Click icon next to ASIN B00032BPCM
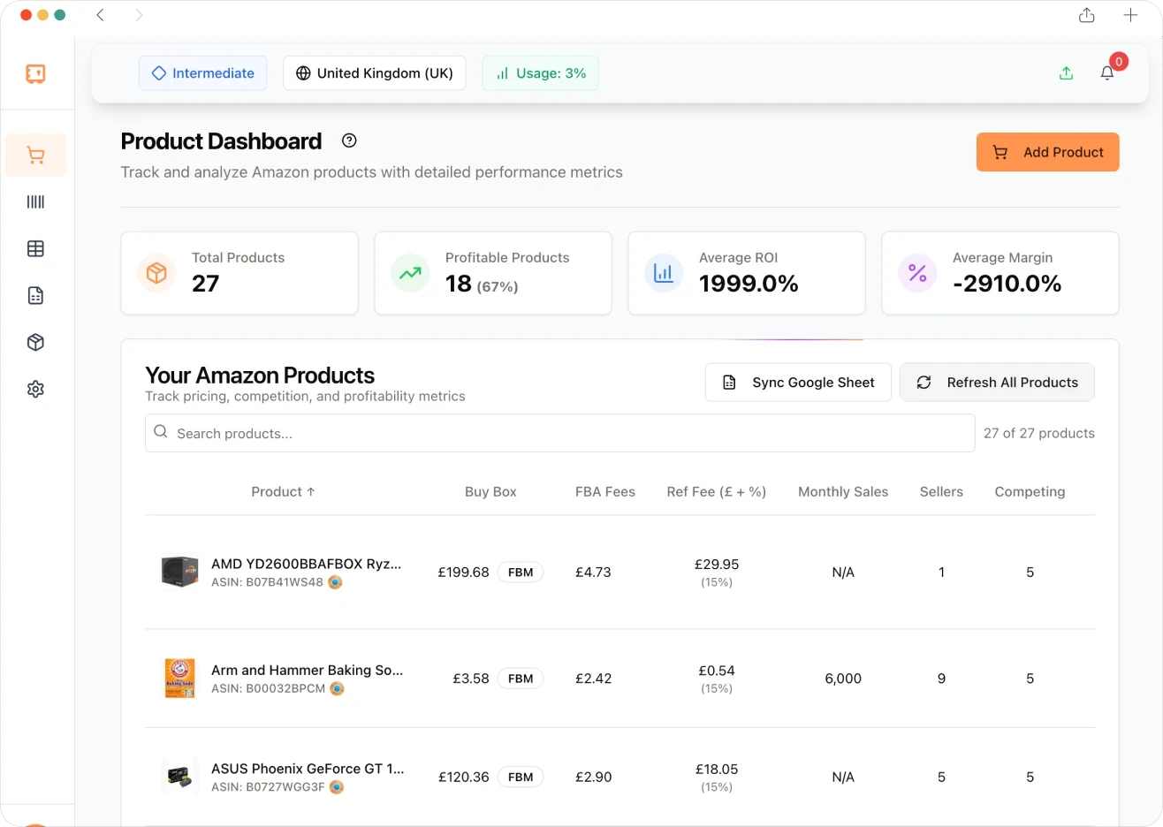The height and width of the screenshot is (827, 1163). pos(337,688)
